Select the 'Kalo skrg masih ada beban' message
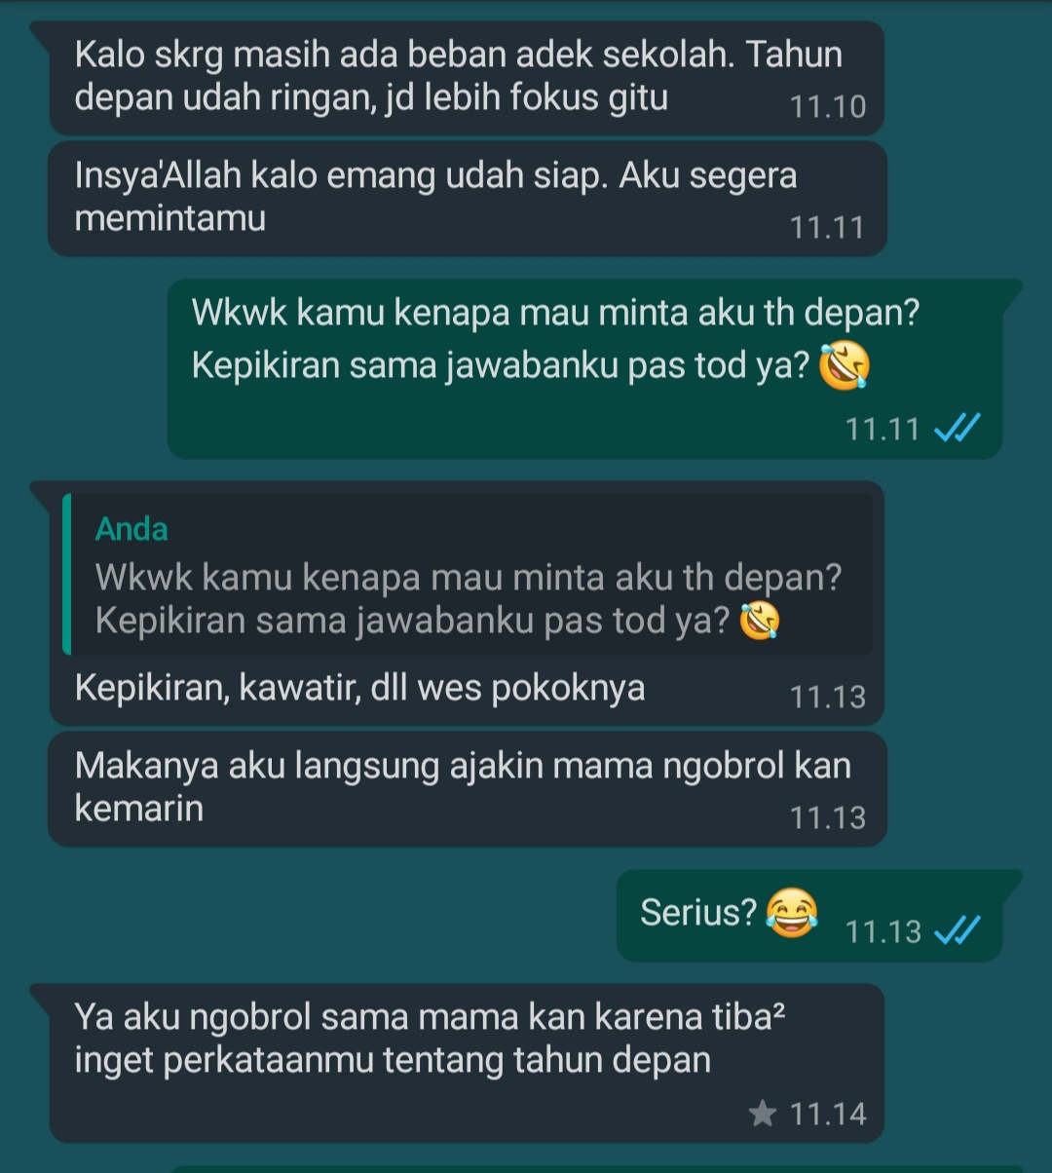Viewport: 1052px width, 1173px height. tap(467, 77)
